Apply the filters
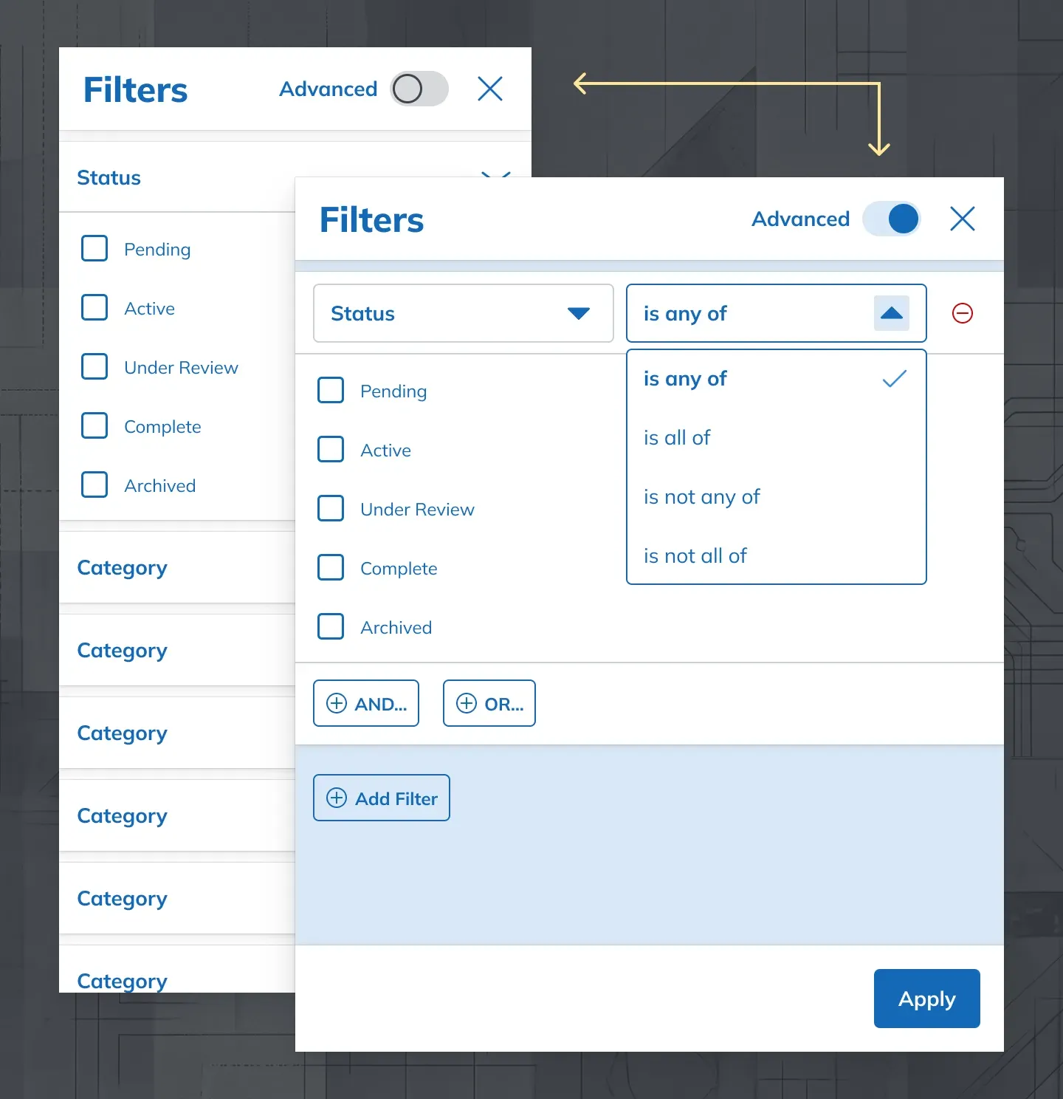This screenshot has height=1099, width=1063. click(x=927, y=999)
